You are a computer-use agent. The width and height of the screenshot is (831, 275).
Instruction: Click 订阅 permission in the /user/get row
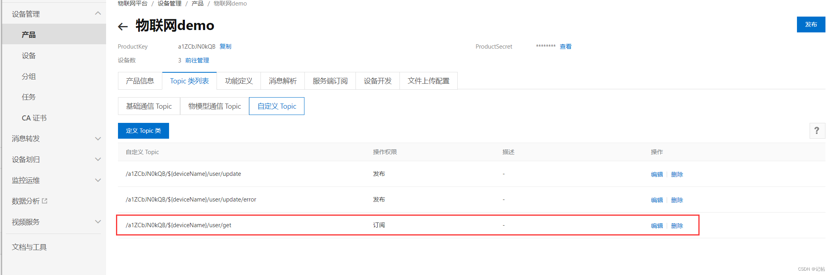[379, 225]
